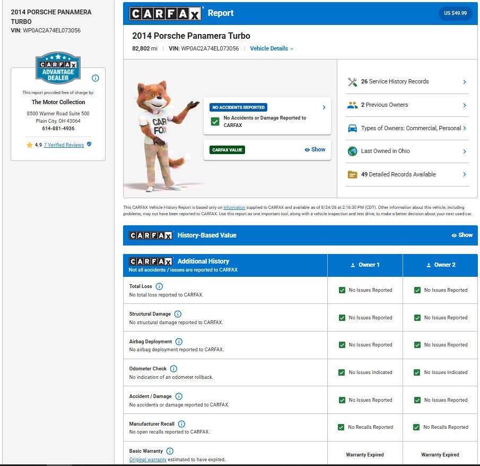Viewport: 480px width, 466px height.
Task: Show the History-Based Value section
Action: click(x=462, y=235)
